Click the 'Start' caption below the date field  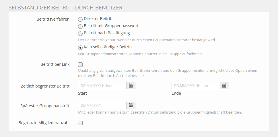pos(83,93)
